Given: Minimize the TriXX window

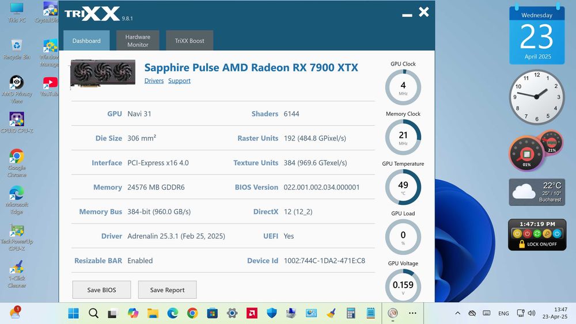Looking at the screenshot, I should [407, 15].
